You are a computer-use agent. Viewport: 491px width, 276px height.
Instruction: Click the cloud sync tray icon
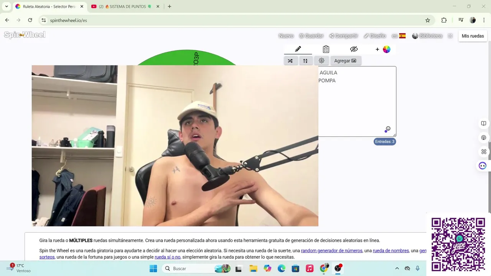407,268
